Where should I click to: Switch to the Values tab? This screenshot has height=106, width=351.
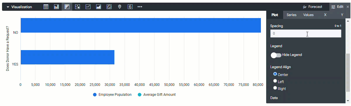308,15
